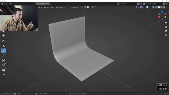Toggle viewport overlays display

point(147,7)
